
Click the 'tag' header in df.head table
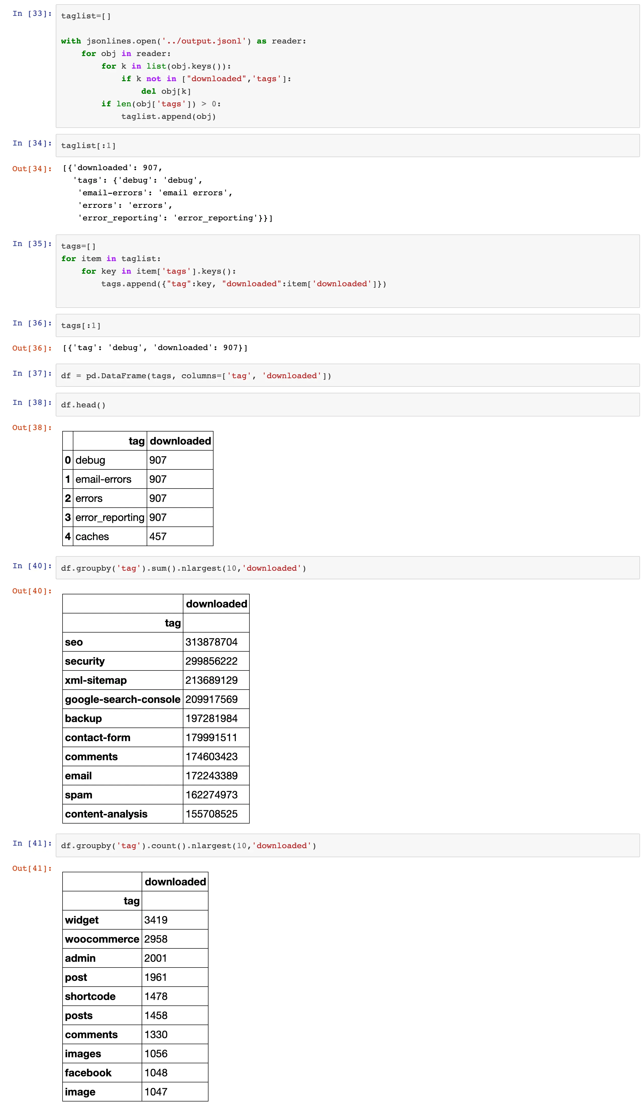[136, 441]
